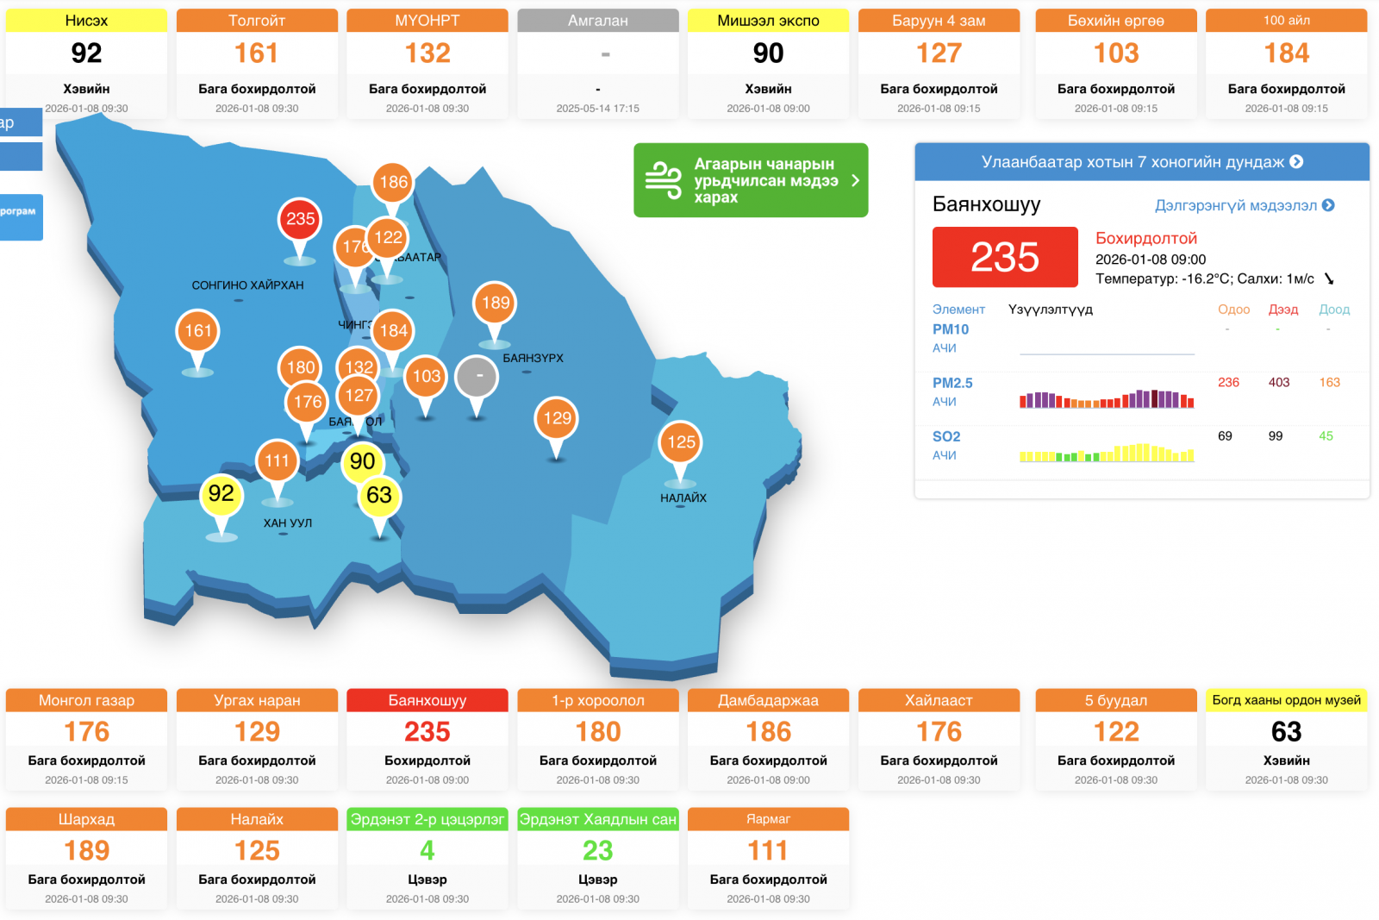Click the PM10 element link
This screenshot has width=1379, height=920.
(x=950, y=329)
